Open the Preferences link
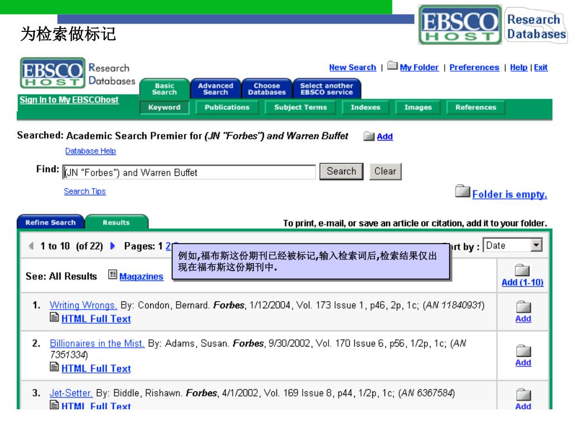The image size is (574, 430). click(474, 67)
